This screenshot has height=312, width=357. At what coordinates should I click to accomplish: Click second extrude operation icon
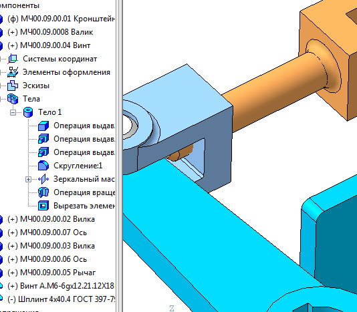[x=43, y=139]
